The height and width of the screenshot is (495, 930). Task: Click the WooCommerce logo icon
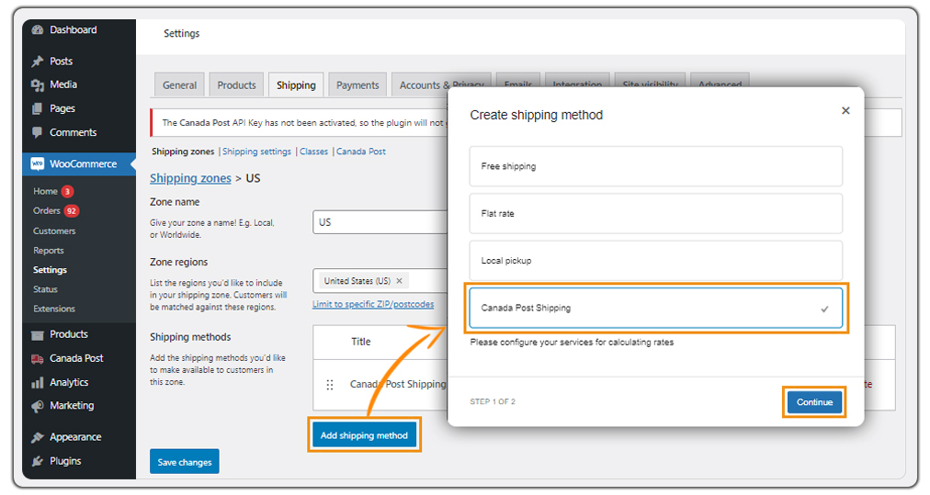pos(38,163)
